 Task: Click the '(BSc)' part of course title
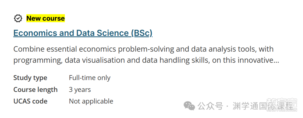pyautogui.click(x=142, y=33)
